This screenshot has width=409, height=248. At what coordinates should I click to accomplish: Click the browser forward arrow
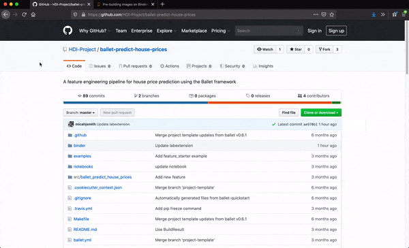[15, 14]
